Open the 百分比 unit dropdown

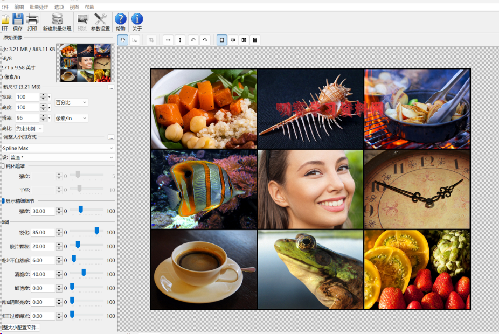(x=71, y=102)
